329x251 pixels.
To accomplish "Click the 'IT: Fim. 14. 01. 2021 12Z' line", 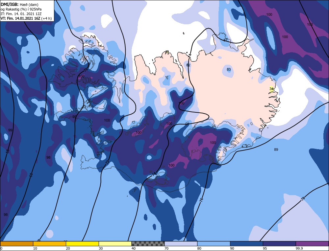I will click(21, 14).
